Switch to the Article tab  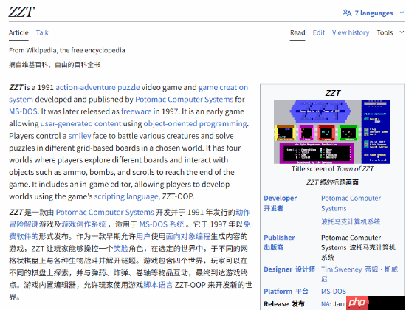pos(18,32)
